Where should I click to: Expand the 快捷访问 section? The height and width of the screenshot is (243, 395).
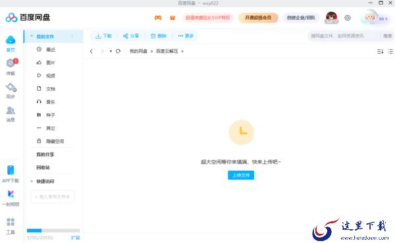[32, 181]
